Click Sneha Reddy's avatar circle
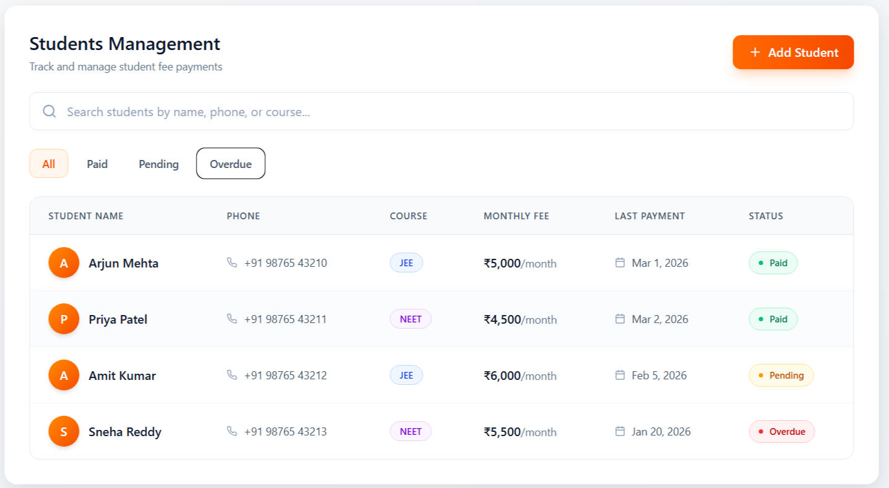The height and width of the screenshot is (488, 889). 64,431
